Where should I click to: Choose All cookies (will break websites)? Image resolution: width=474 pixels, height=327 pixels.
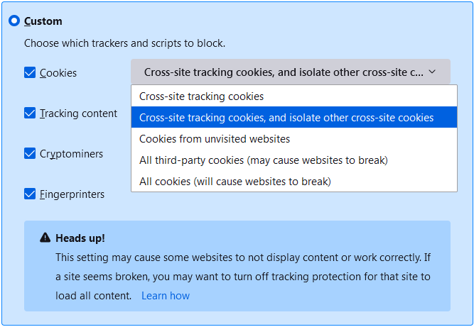pos(235,182)
